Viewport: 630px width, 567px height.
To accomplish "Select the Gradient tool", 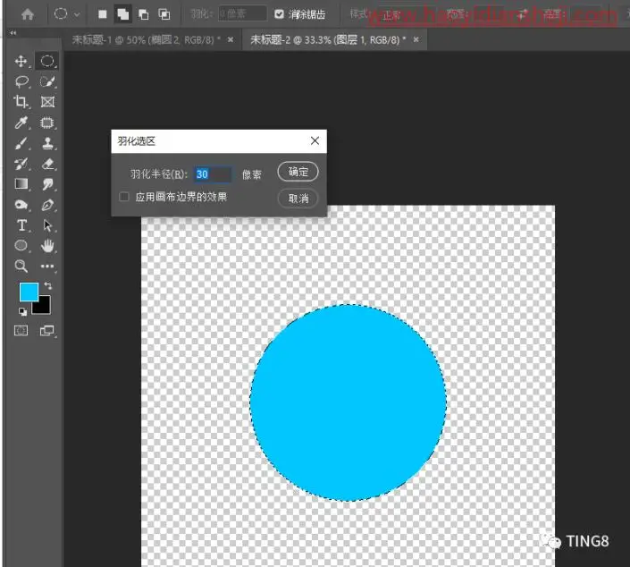I will tap(21, 184).
